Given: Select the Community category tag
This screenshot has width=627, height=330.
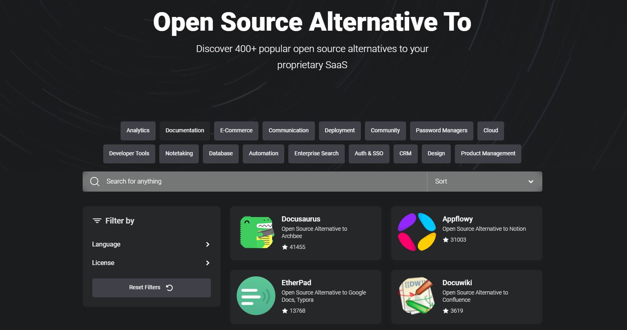Looking at the screenshot, I should [385, 131].
